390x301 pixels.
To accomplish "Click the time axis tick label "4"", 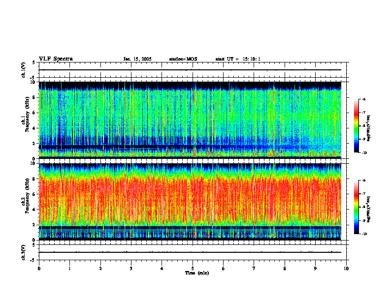I will (162, 269).
